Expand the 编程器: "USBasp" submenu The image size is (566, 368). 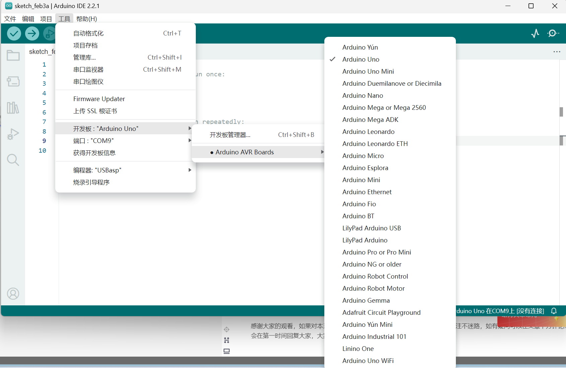click(126, 170)
